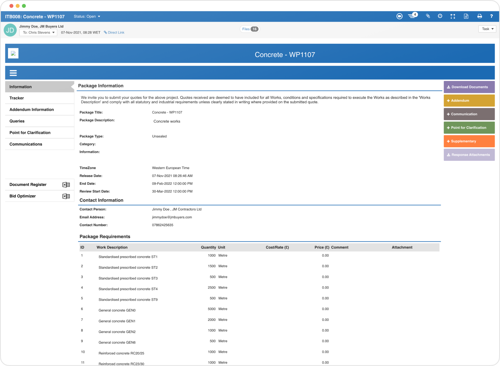Open the document viewer icon

tap(466, 16)
